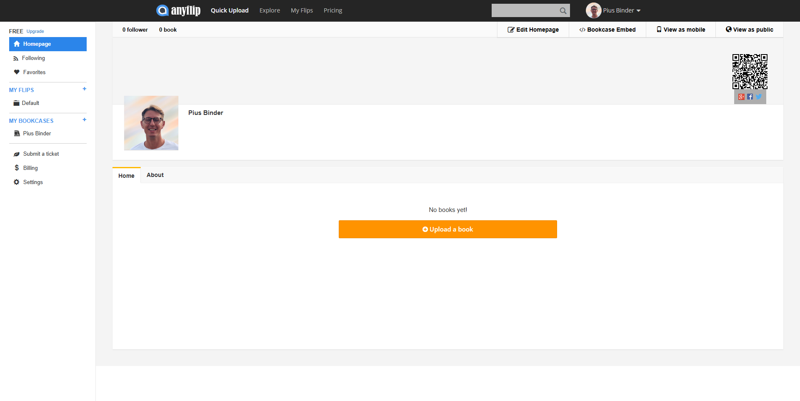800x401 pixels.
Task: Open Explore in top navigation
Action: coord(270,10)
